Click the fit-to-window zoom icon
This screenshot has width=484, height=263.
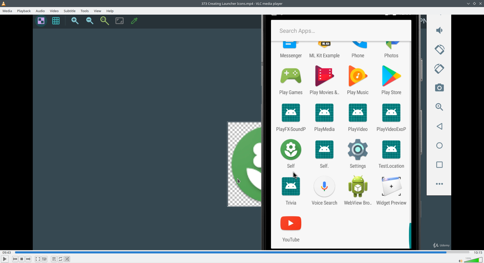(119, 21)
